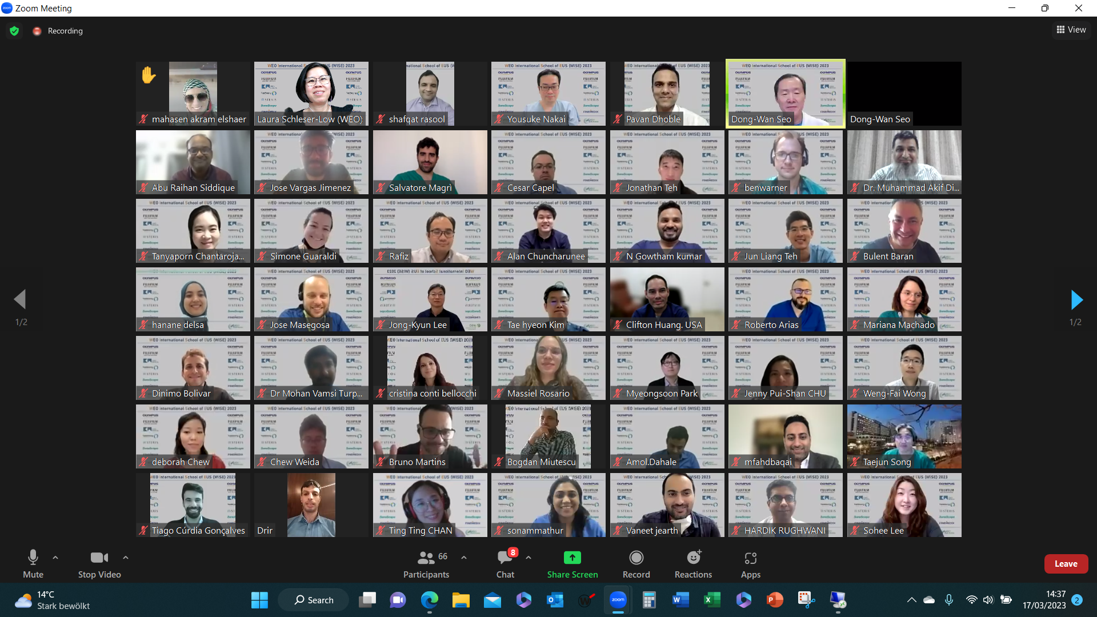The width and height of the screenshot is (1097, 617).
Task: Expand audio options arrow beside Mute
Action: point(55,557)
